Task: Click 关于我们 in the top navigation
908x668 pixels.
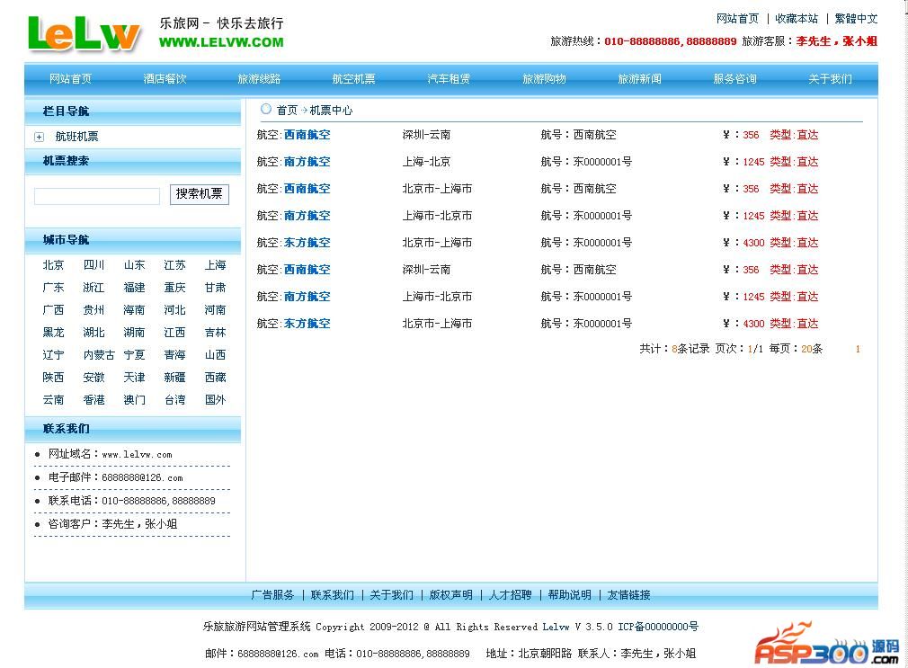Action: 829,79
